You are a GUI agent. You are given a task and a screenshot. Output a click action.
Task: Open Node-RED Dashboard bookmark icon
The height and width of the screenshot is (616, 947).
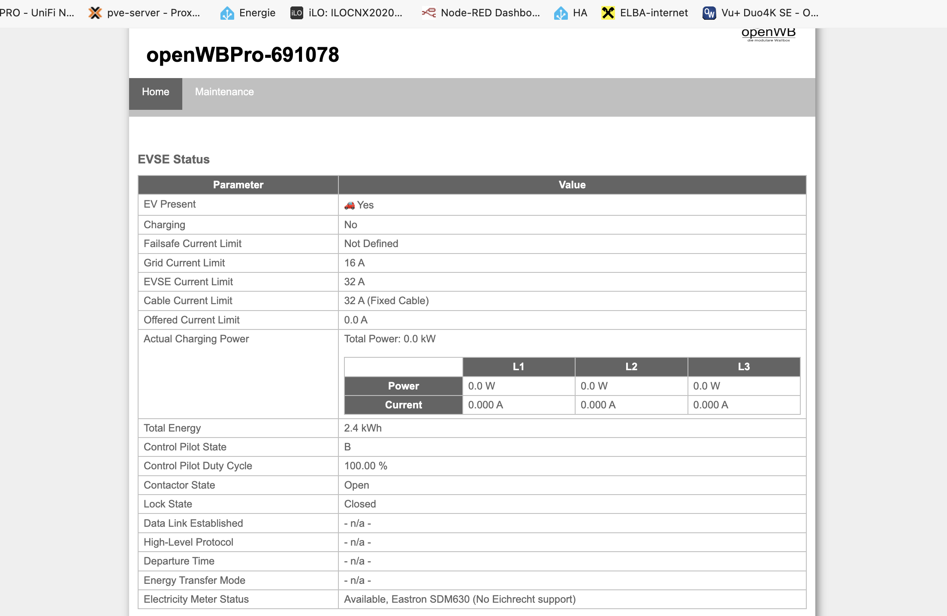tap(428, 13)
